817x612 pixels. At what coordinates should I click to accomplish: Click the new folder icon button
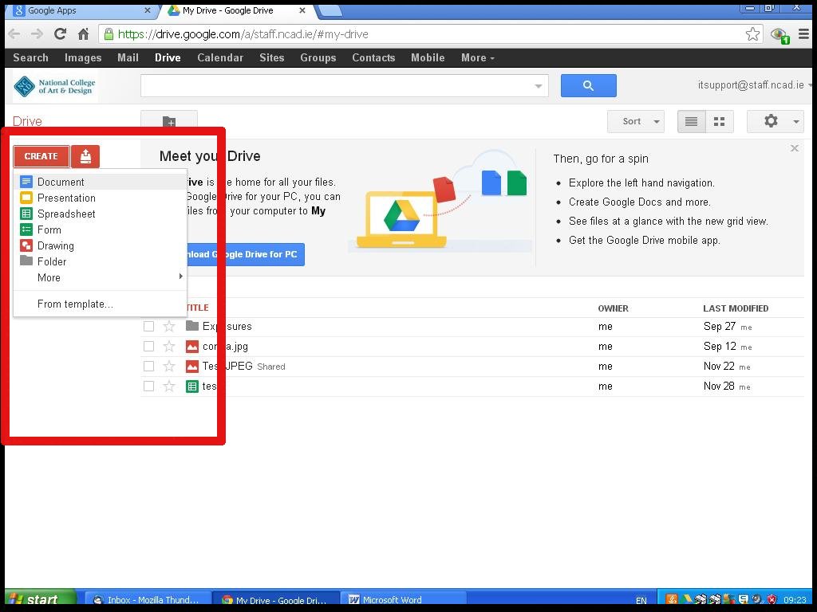(169, 122)
